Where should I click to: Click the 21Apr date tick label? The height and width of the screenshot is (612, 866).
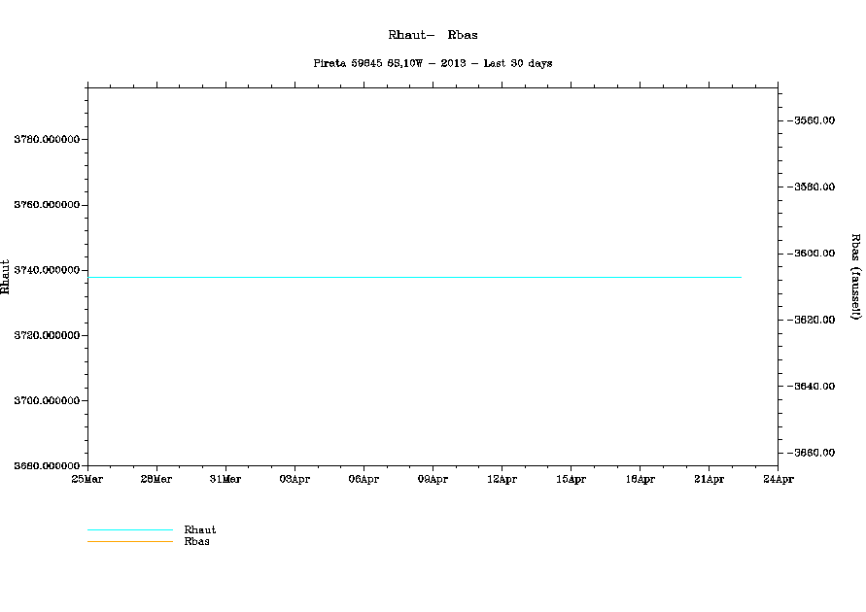[709, 479]
